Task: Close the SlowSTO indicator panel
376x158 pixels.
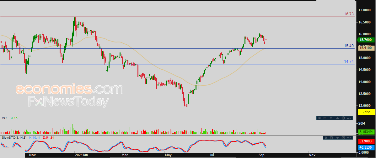Action: click(x=326, y=138)
